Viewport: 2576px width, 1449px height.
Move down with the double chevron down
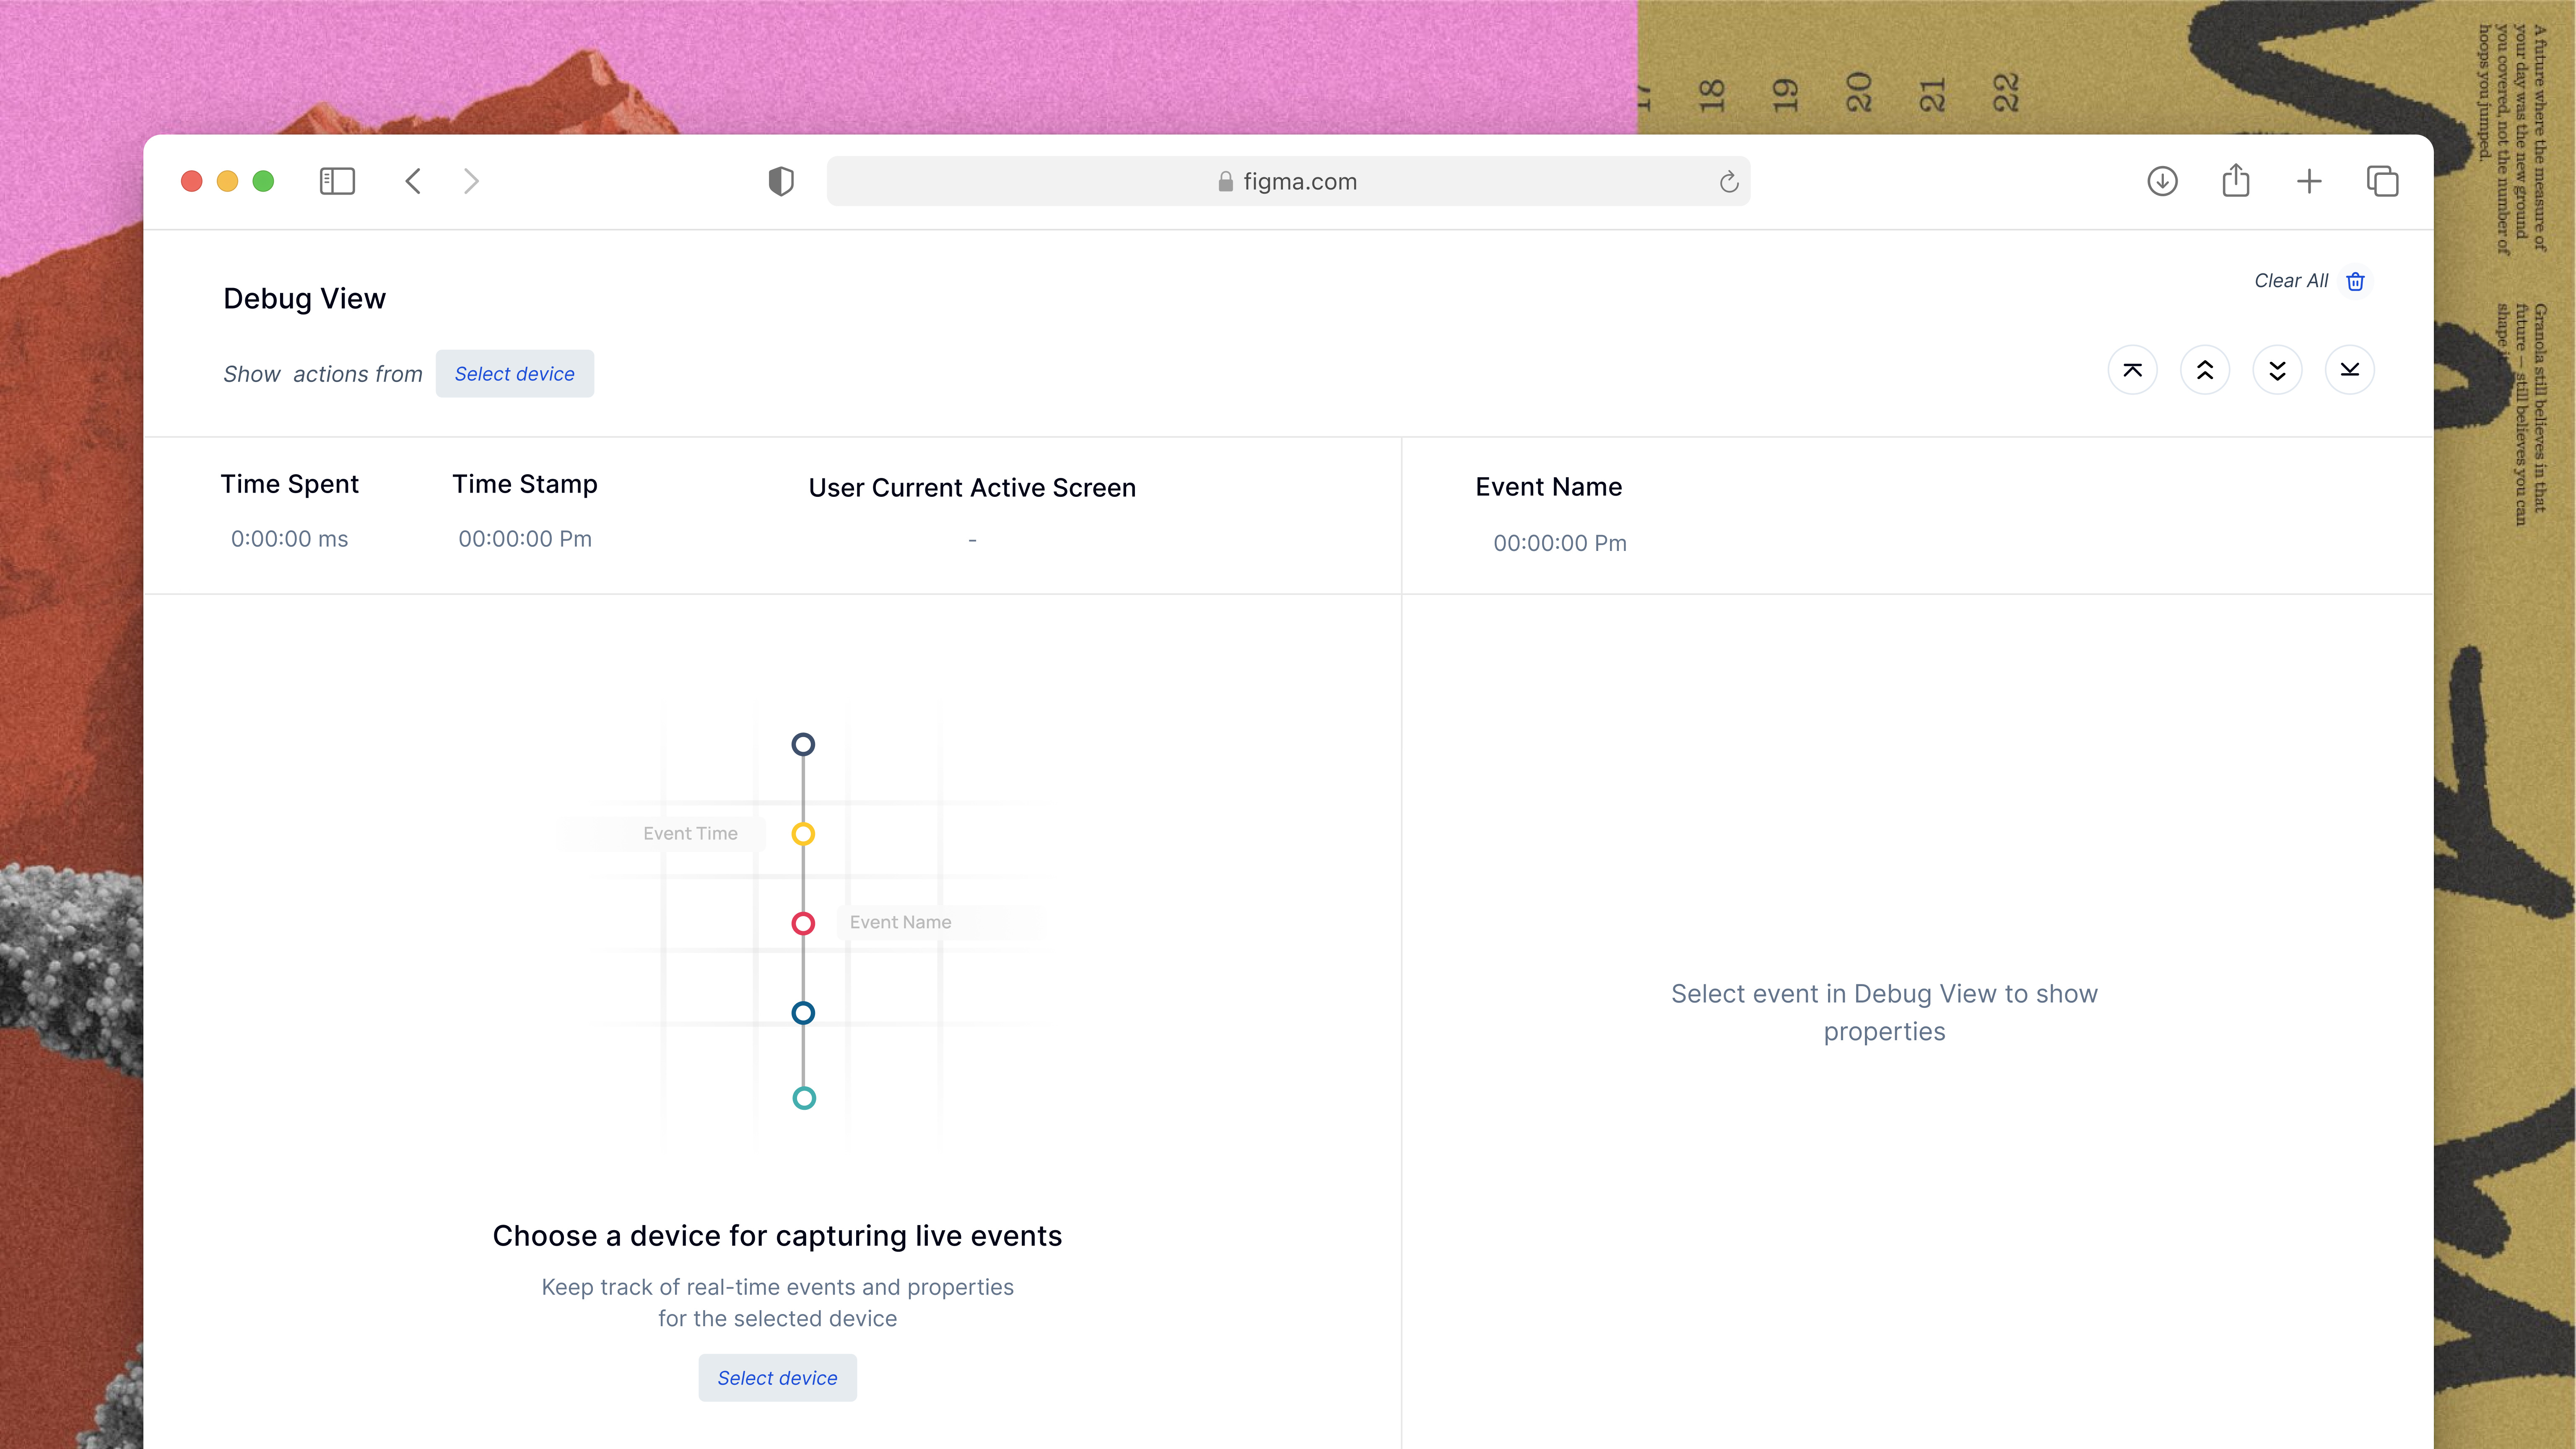2277,370
